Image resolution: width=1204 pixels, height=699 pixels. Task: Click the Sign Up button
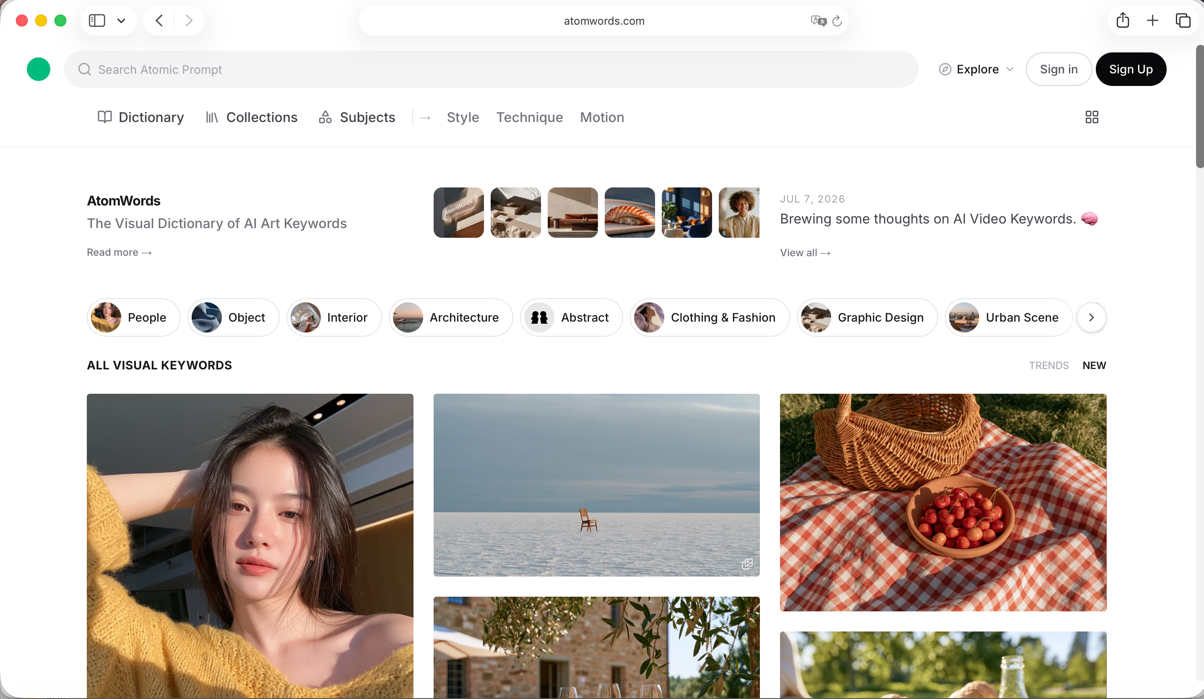(x=1131, y=69)
